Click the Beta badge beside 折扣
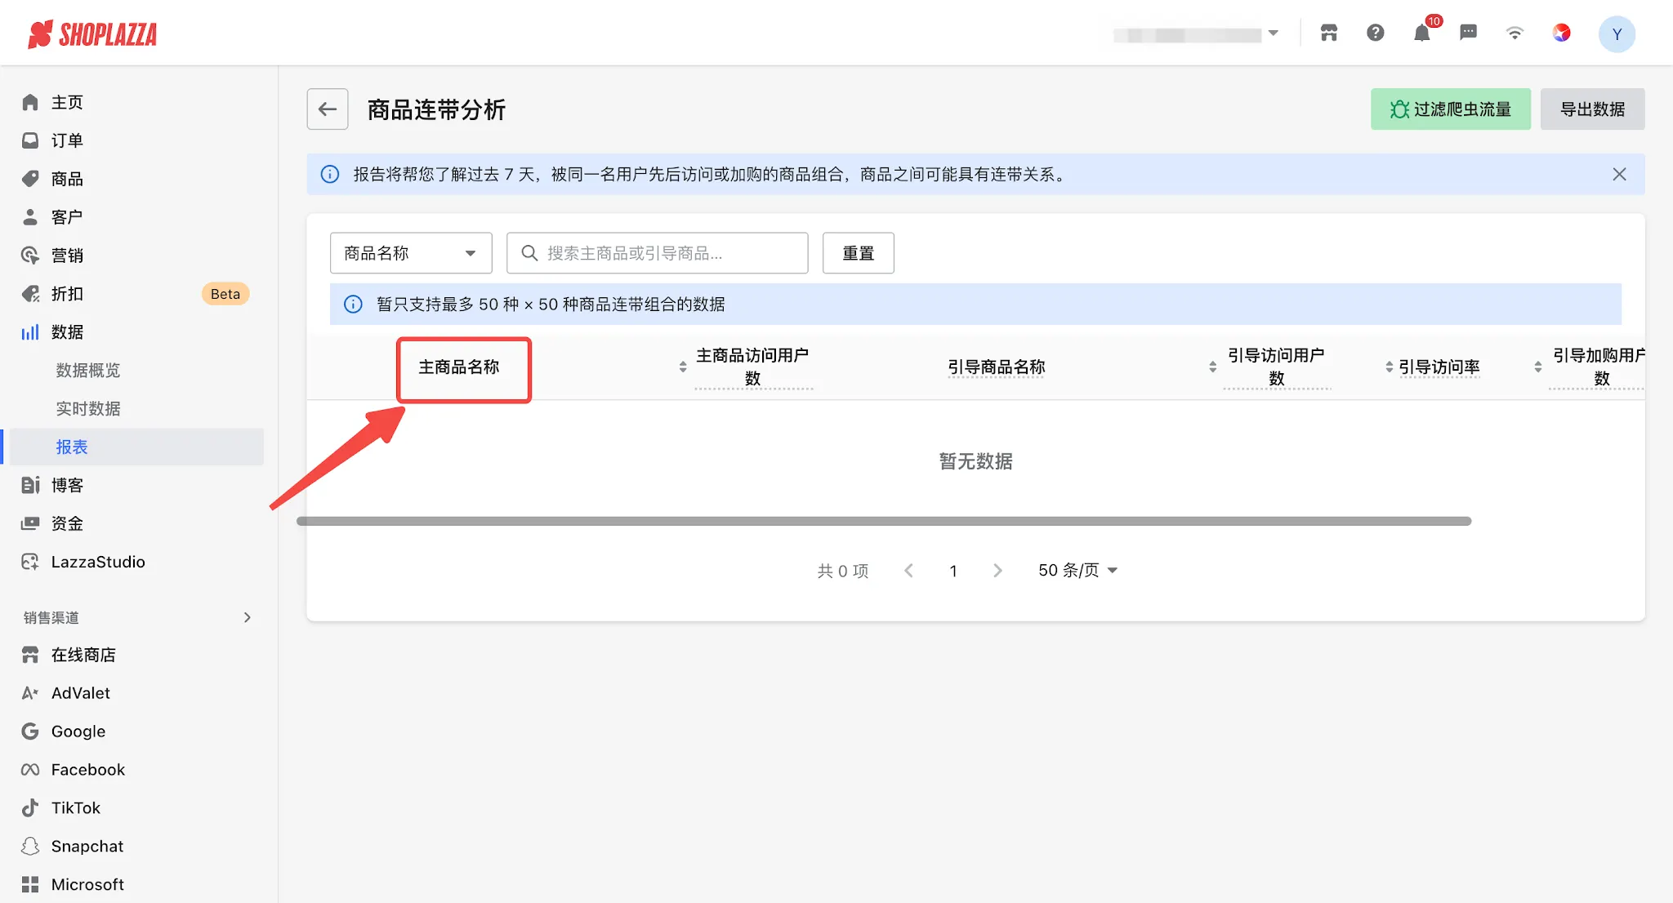Screen dimensions: 1673x903 225,294
